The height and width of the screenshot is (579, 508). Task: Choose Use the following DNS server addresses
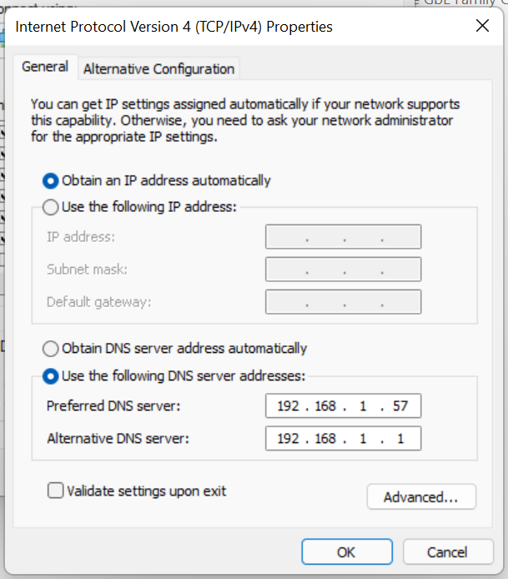click(51, 375)
